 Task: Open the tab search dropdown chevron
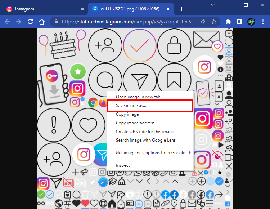pos(213,5)
